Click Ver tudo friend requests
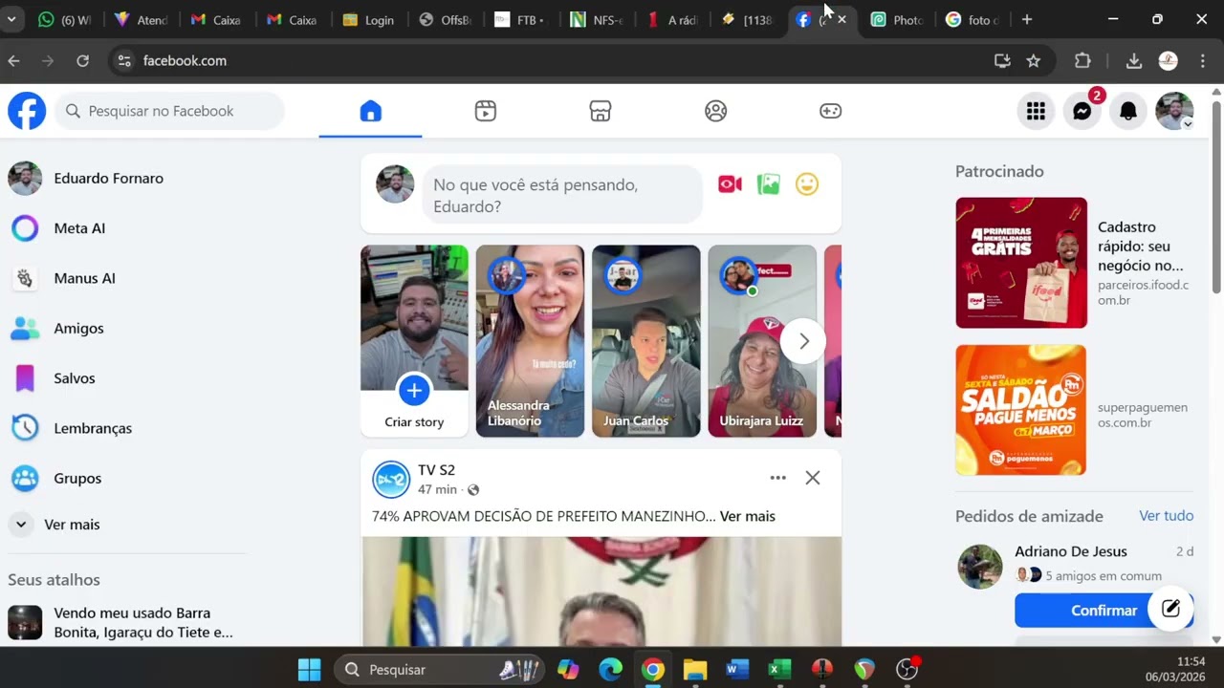This screenshot has height=688, width=1224. pos(1167,516)
